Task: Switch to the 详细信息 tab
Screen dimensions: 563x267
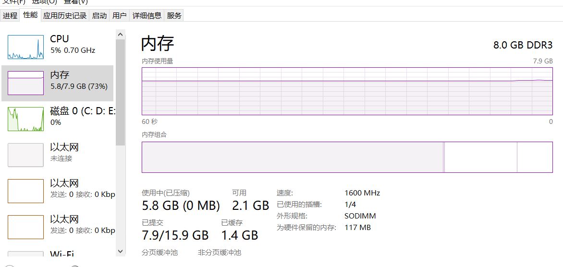Action: click(147, 15)
